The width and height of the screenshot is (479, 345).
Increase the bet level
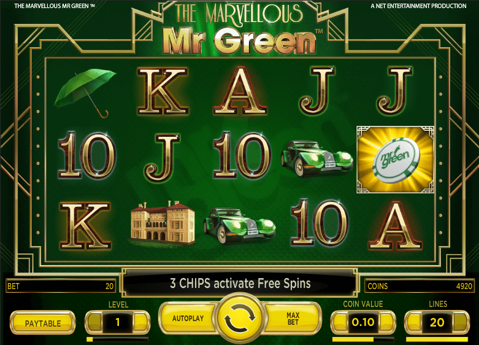141,322
